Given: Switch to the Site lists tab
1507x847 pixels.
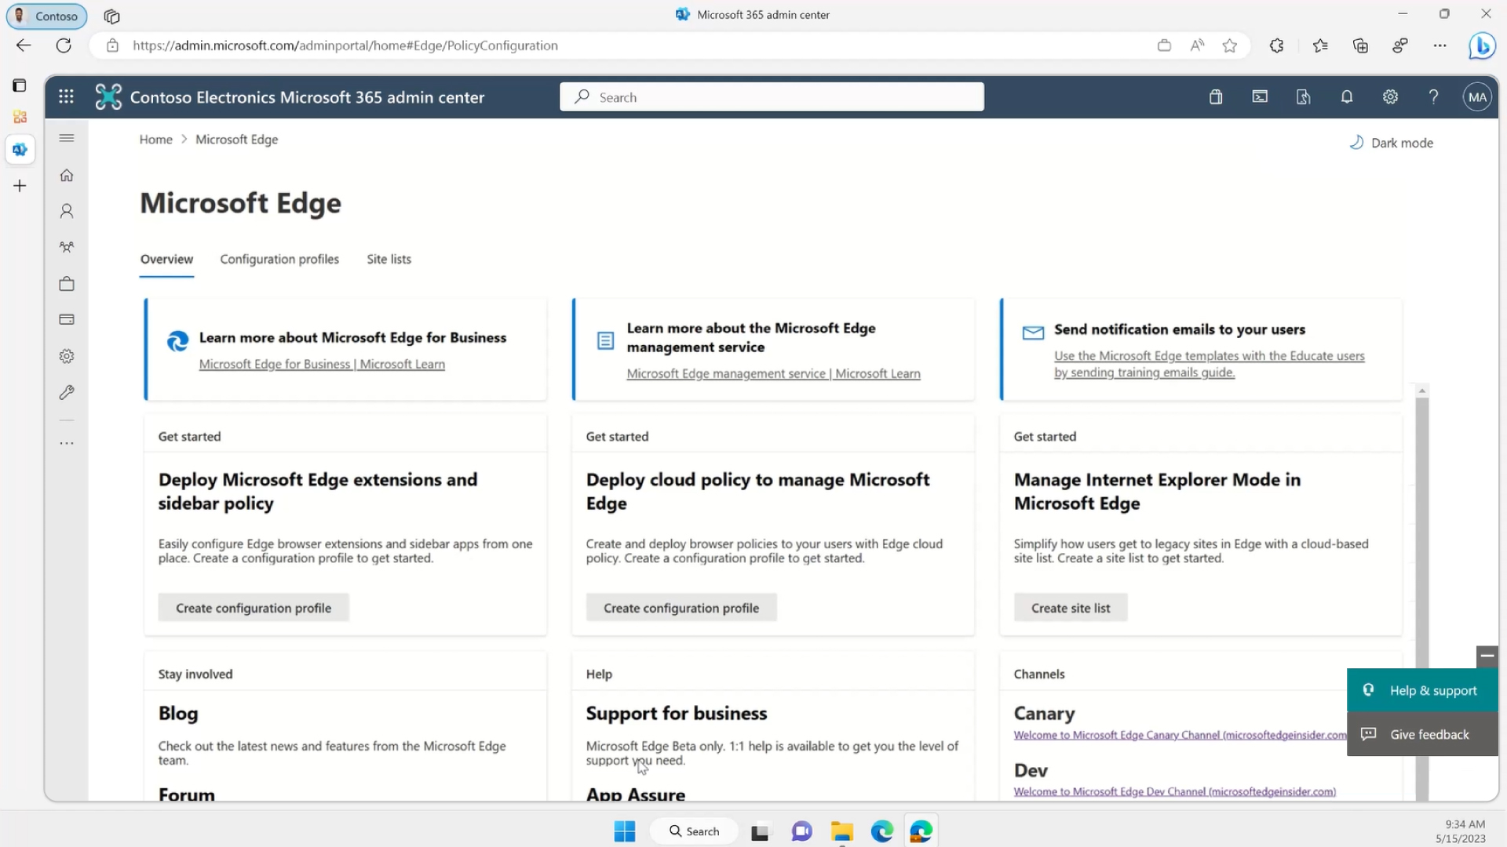Looking at the screenshot, I should pyautogui.click(x=389, y=257).
